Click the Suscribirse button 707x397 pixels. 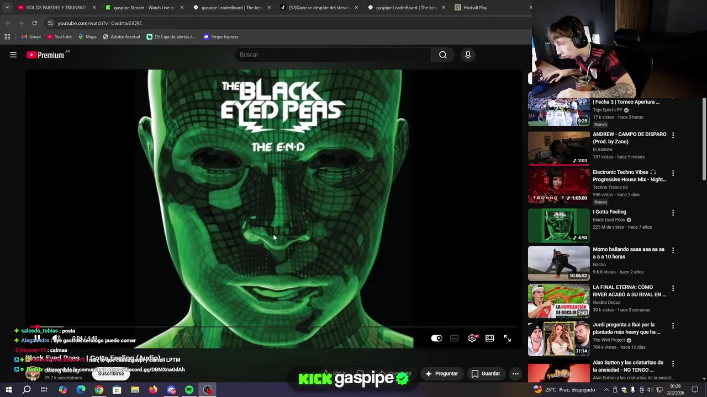[x=111, y=373]
